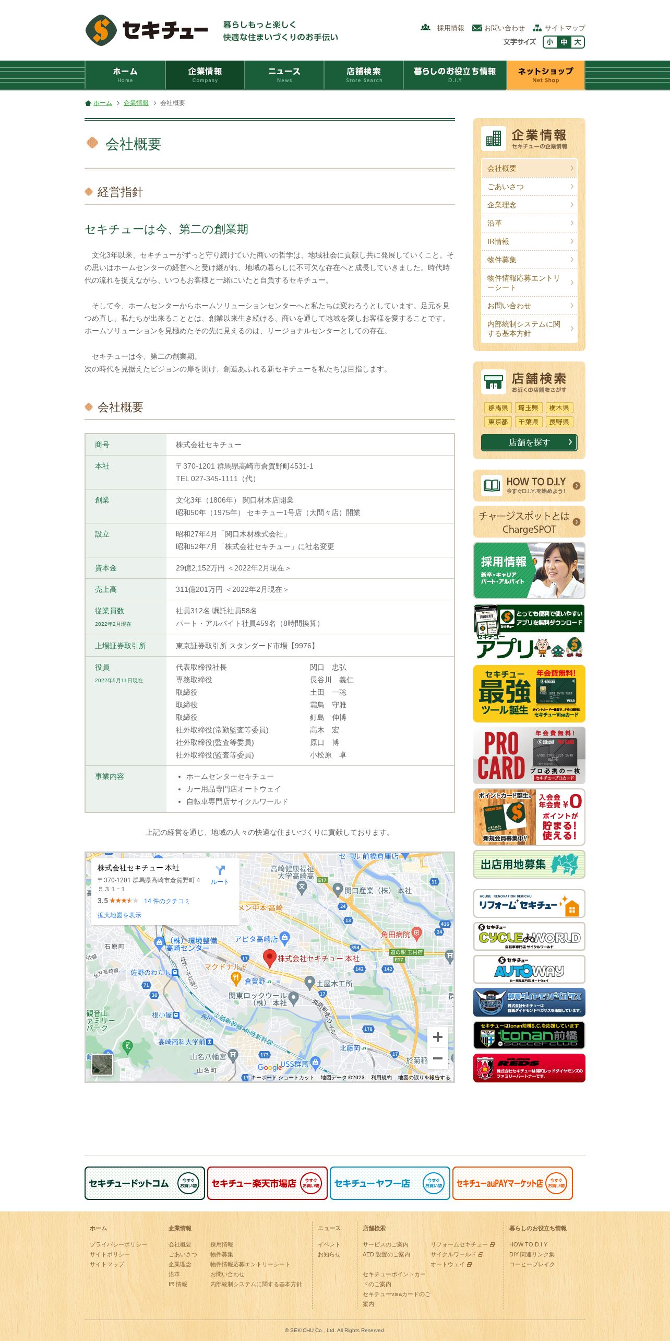Image resolution: width=670 pixels, height=1341 pixels.
Task: Set font size to 小
Action: (550, 42)
